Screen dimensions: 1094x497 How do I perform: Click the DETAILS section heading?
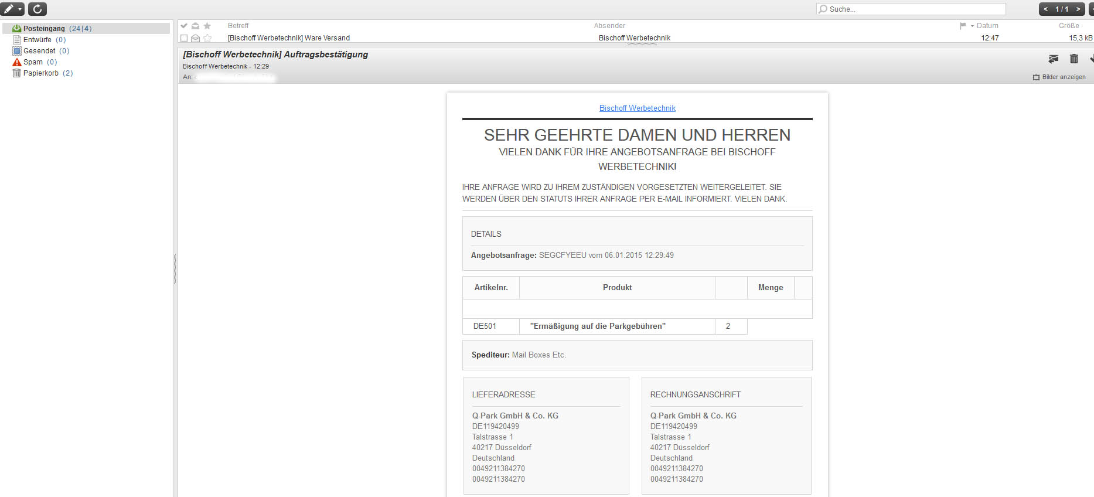click(x=486, y=234)
